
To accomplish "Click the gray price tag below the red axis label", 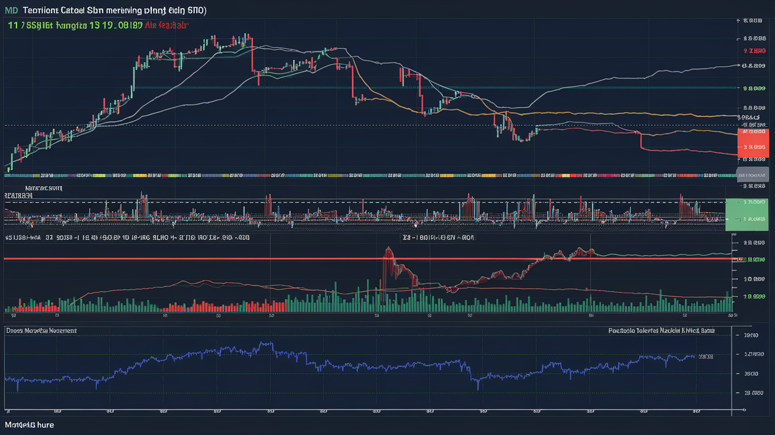I will click(753, 174).
